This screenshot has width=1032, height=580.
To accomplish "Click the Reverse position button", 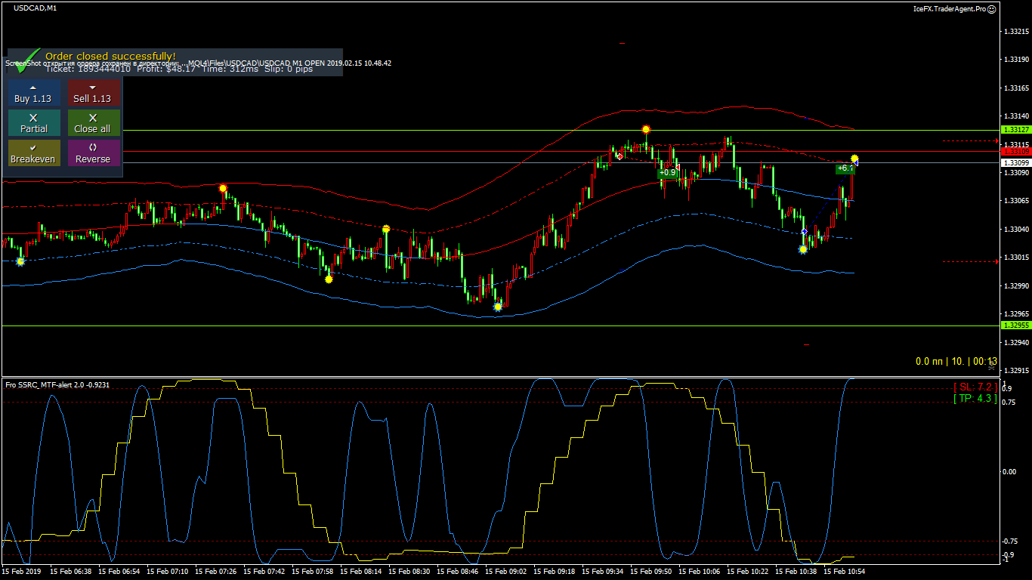I will click(x=94, y=153).
